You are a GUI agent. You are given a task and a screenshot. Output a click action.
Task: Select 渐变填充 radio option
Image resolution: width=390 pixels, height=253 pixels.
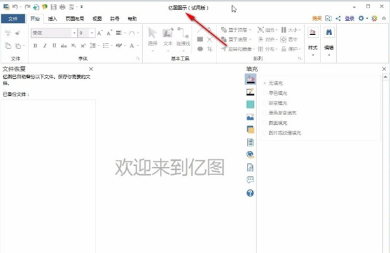point(265,103)
